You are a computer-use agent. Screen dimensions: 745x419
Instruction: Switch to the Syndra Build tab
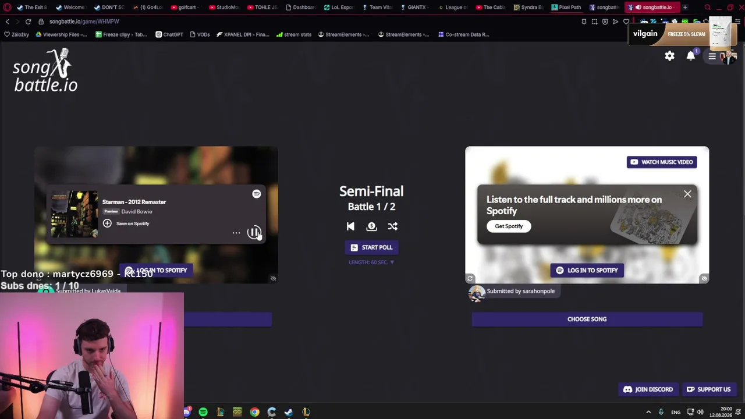[x=528, y=8]
